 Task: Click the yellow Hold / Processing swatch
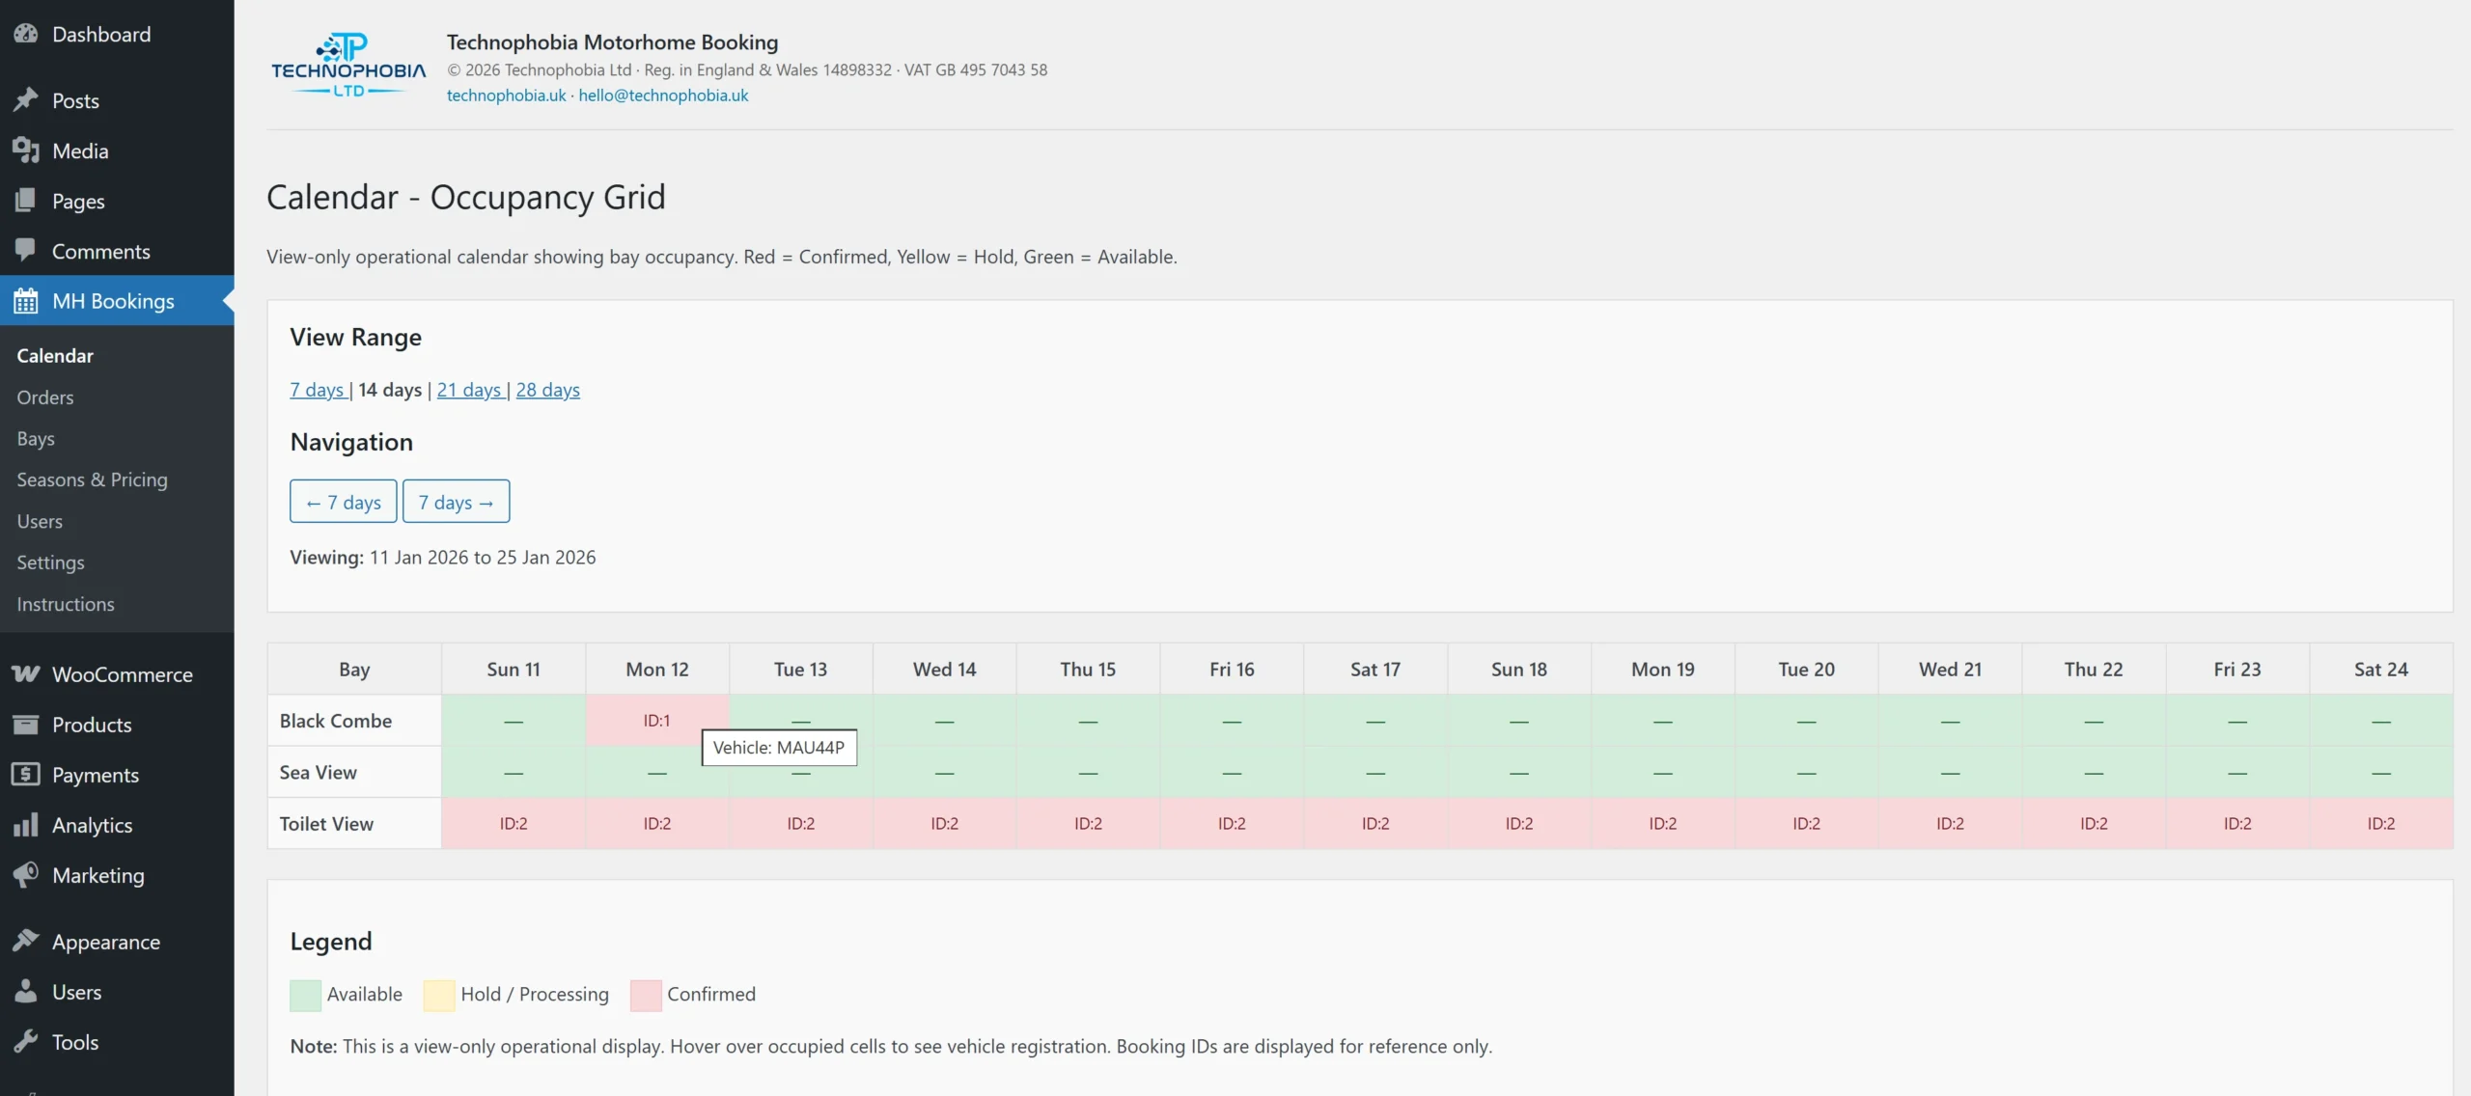[439, 995]
